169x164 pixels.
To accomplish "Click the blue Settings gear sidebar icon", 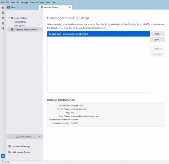I will point(3,156).
